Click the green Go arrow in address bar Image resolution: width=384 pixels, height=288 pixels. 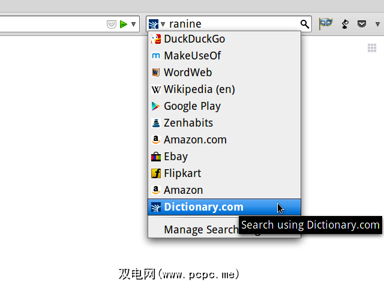tap(124, 24)
